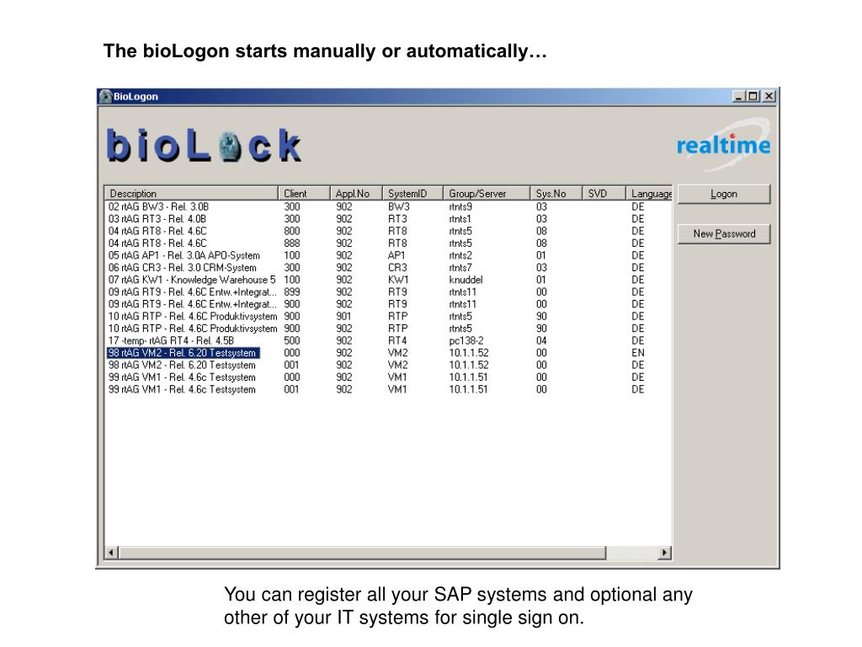The width and height of the screenshot is (862, 647).
Task: Click the Language column header
Action: coord(649,194)
